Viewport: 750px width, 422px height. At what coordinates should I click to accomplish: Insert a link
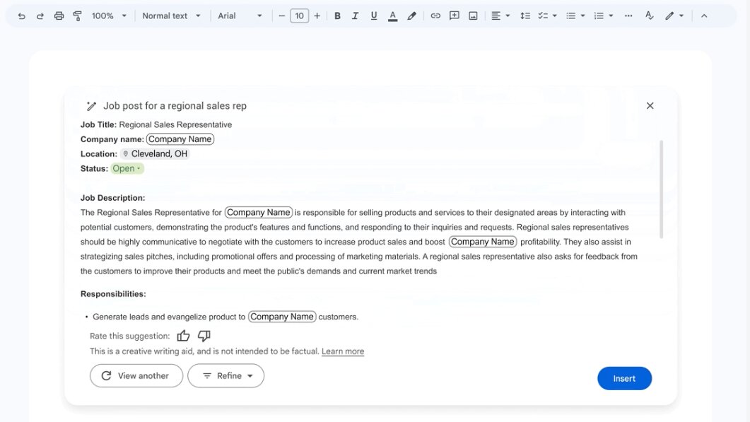(x=435, y=15)
